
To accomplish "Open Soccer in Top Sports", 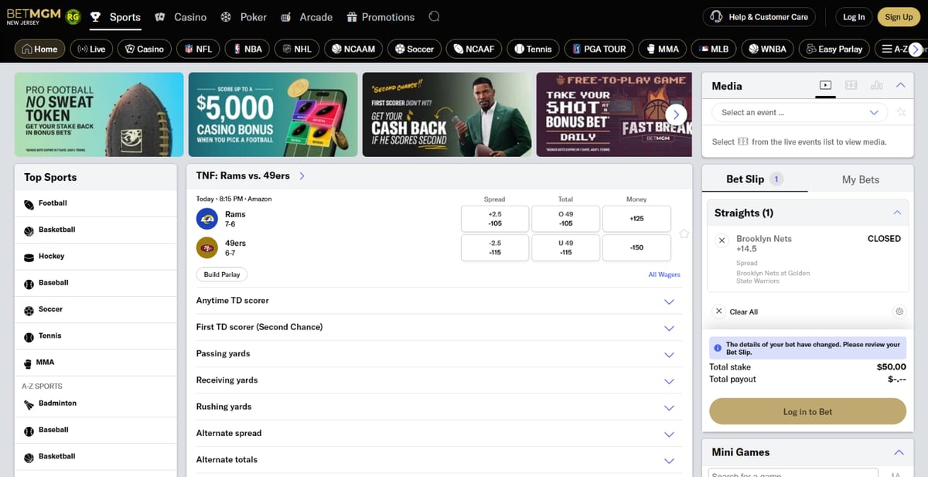I will point(95,309).
